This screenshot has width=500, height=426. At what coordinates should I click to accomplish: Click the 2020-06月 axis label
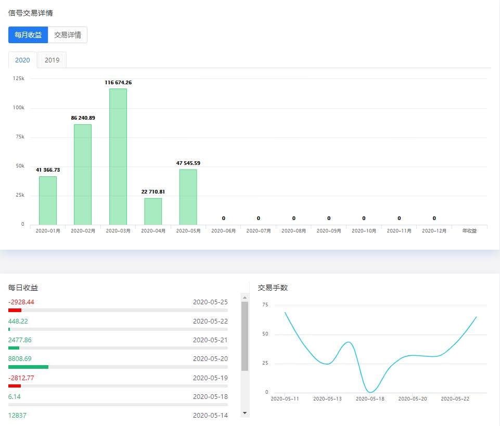click(x=224, y=231)
